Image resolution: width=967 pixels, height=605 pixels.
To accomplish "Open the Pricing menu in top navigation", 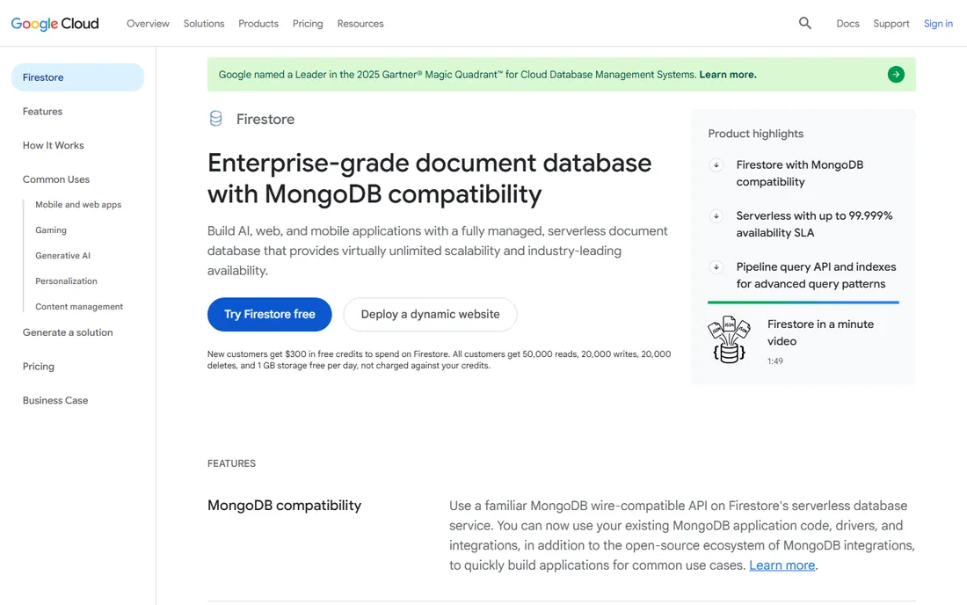I will click(x=308, y=24).
